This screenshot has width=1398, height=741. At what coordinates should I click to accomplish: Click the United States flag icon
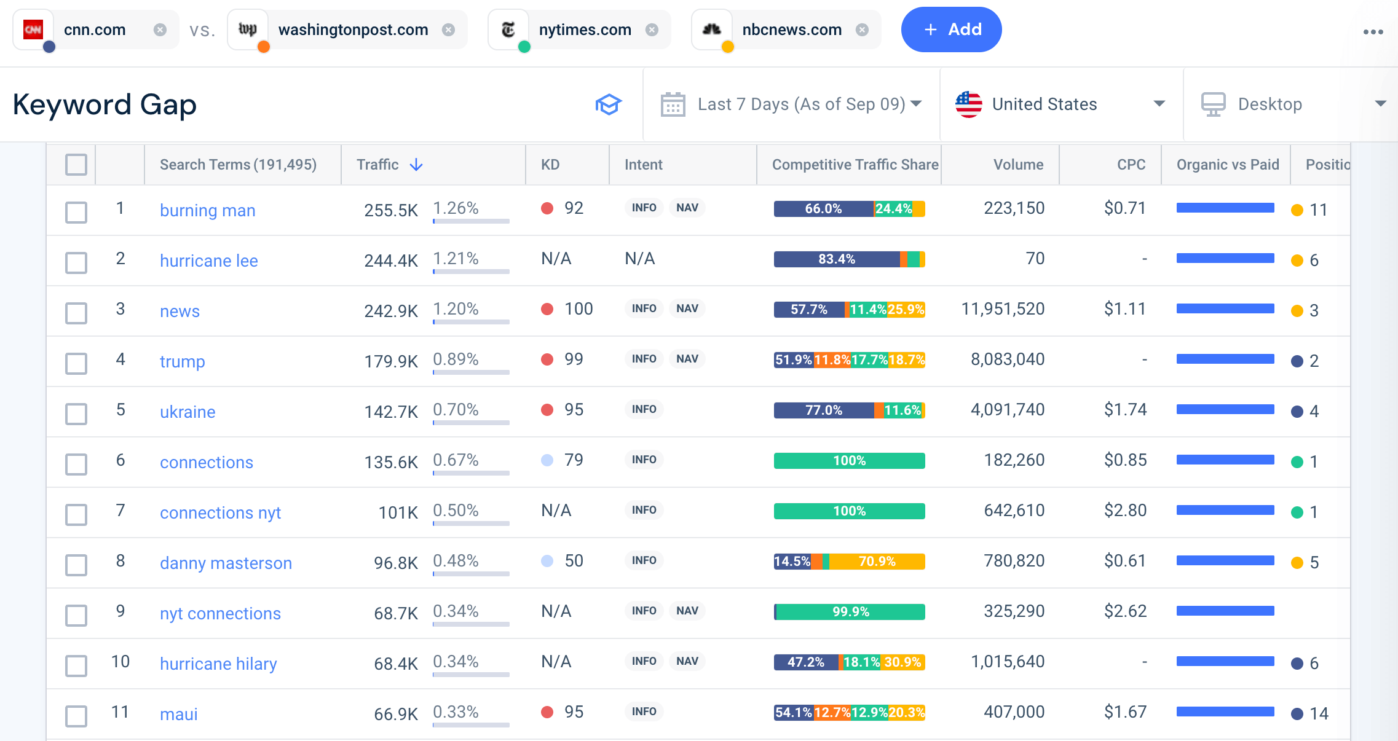969,104
